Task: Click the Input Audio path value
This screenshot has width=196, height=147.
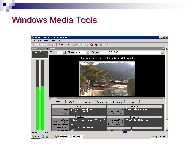Action: 81,111
